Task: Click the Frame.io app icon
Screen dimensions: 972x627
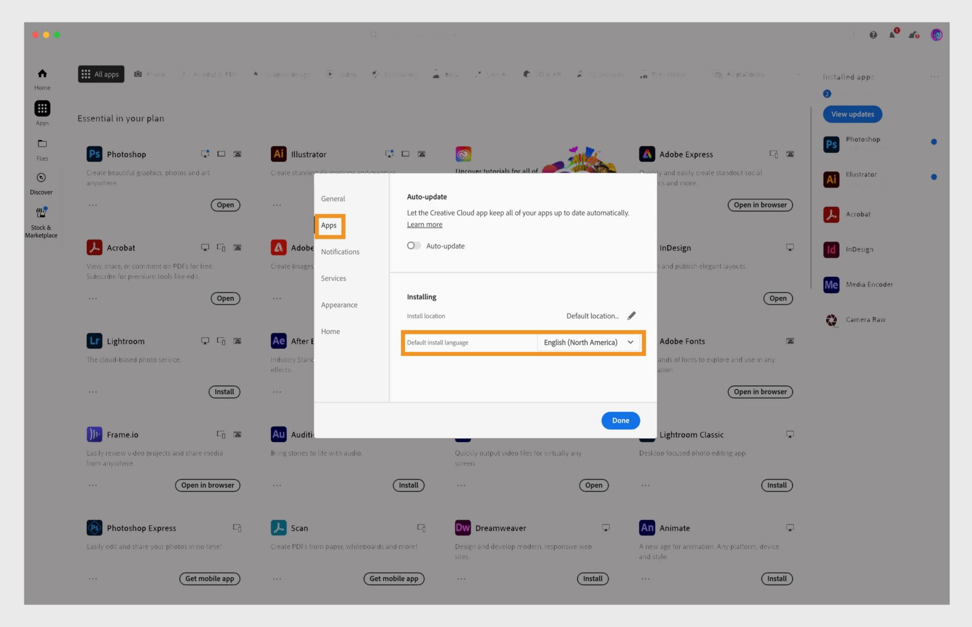Action: click(x=95, y=434)
